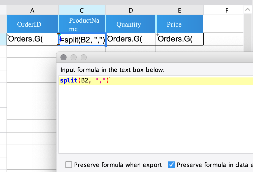The width and height of the screenshot is (253, 172).
Task: Enable the Preserve formula when export checkbox
Action: tap(69, 165)
